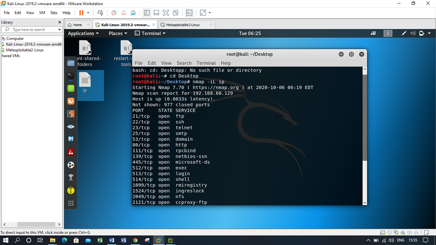Open terminal window View menu
The width and height of the screenshot is (436, 245).
tap(166, 63)
